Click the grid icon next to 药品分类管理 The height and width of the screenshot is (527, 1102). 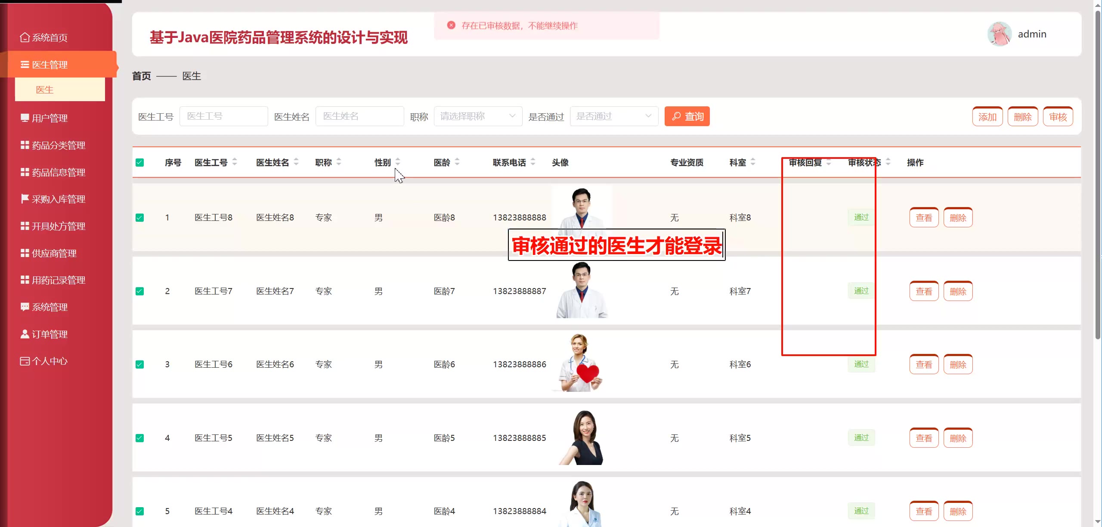(25, 145)
